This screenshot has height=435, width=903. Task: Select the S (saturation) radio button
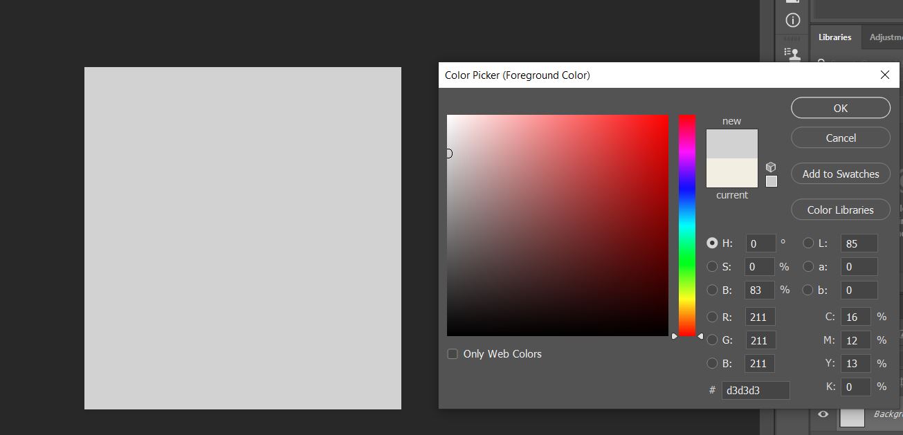point(712,266)
